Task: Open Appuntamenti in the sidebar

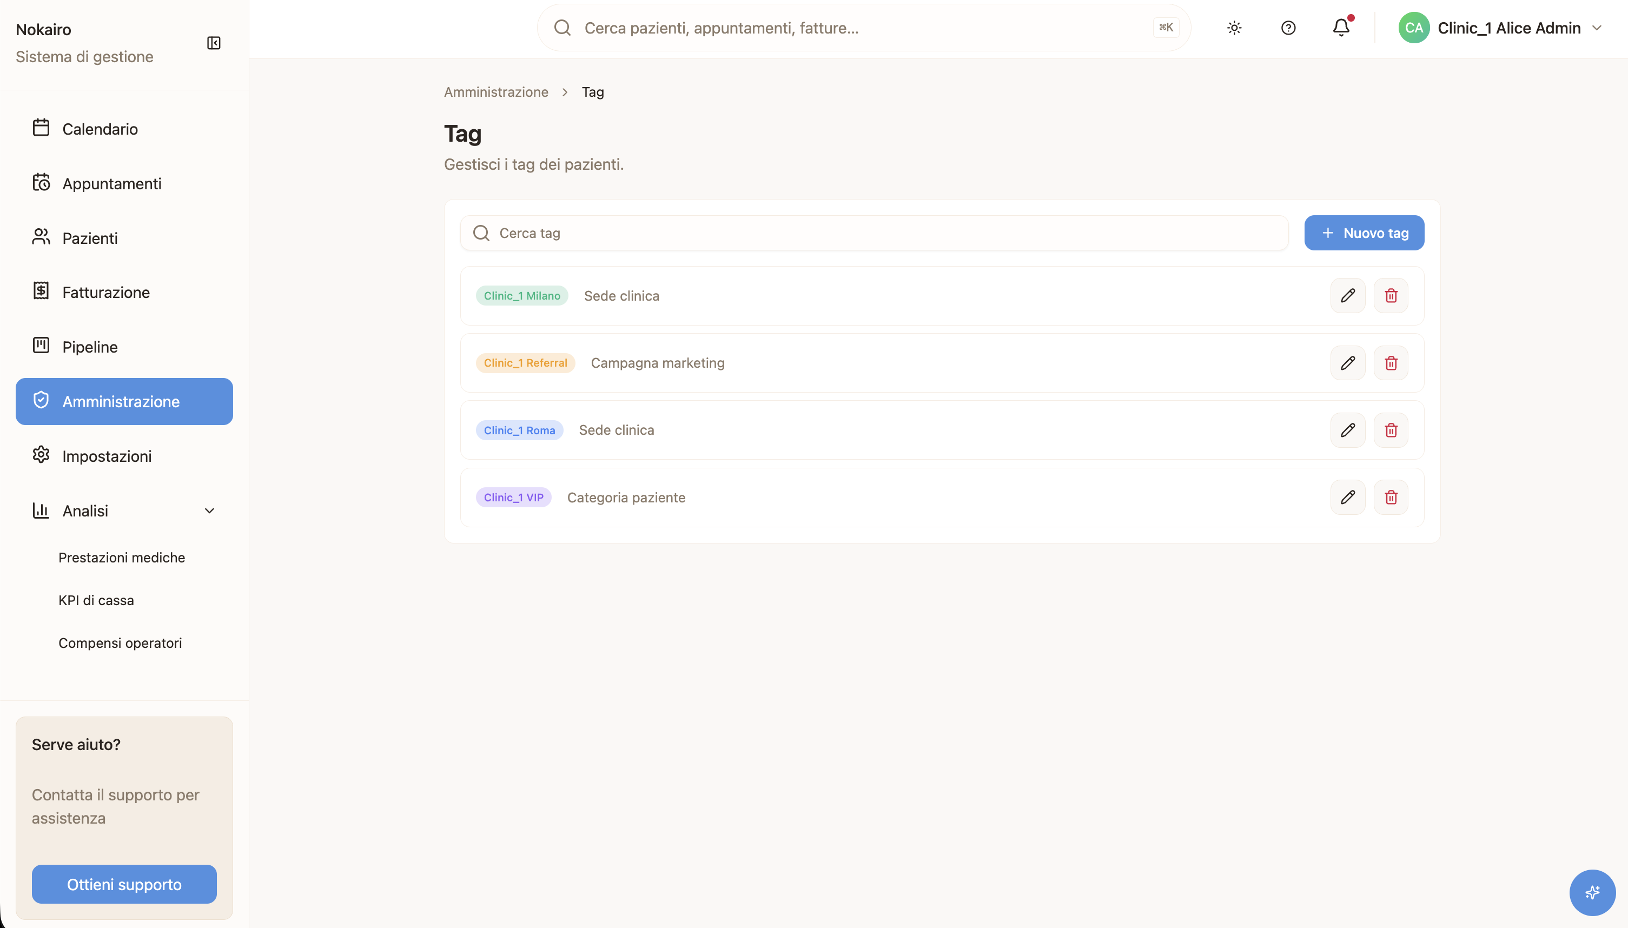Action: tap(124, 183)
